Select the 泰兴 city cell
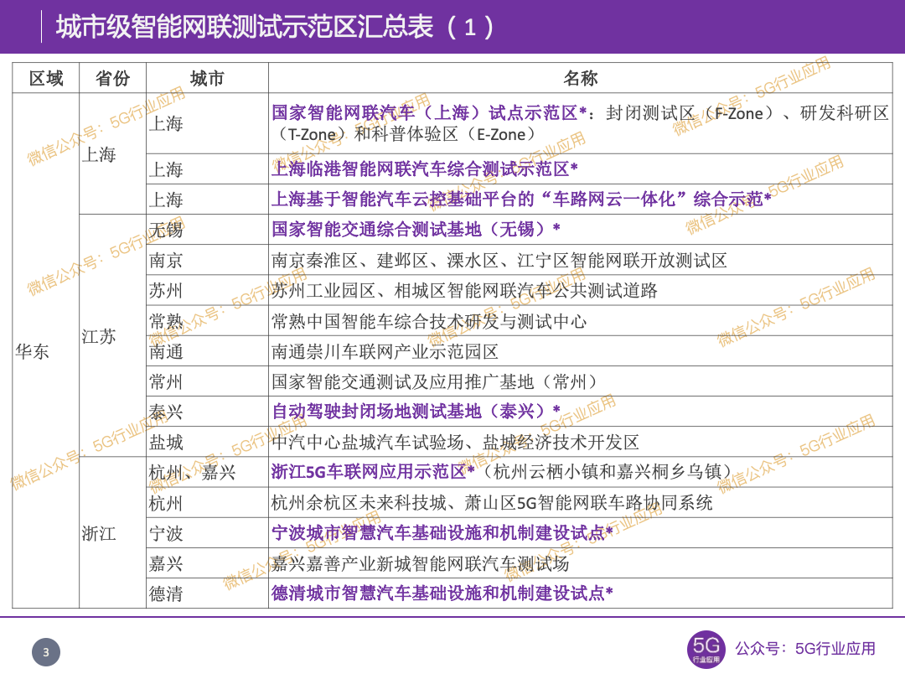 pos(207,411)
